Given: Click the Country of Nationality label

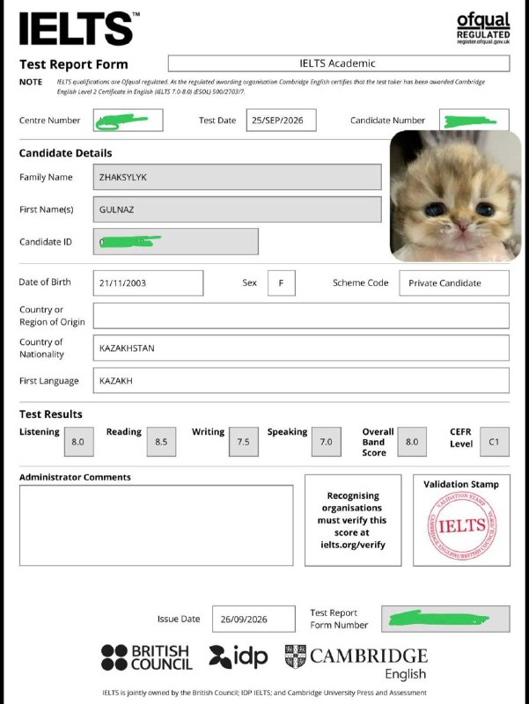Looking at the screenshot, I should pos(41,348).
